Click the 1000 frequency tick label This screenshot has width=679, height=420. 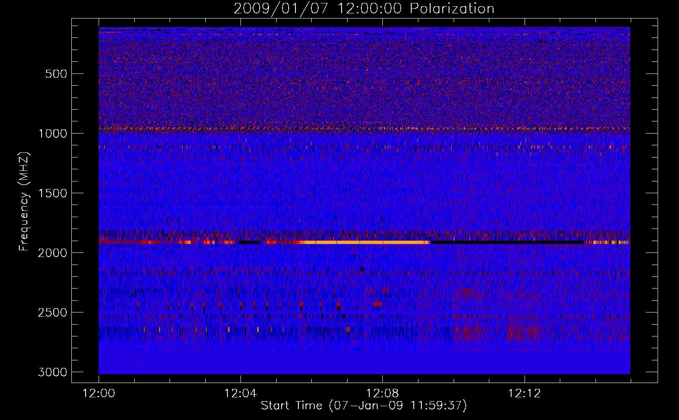pos(52,134)
